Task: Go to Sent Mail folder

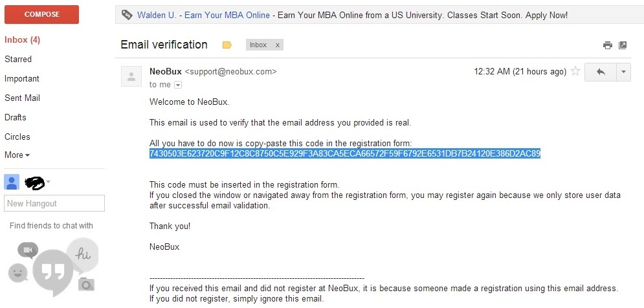Action: 22,98
